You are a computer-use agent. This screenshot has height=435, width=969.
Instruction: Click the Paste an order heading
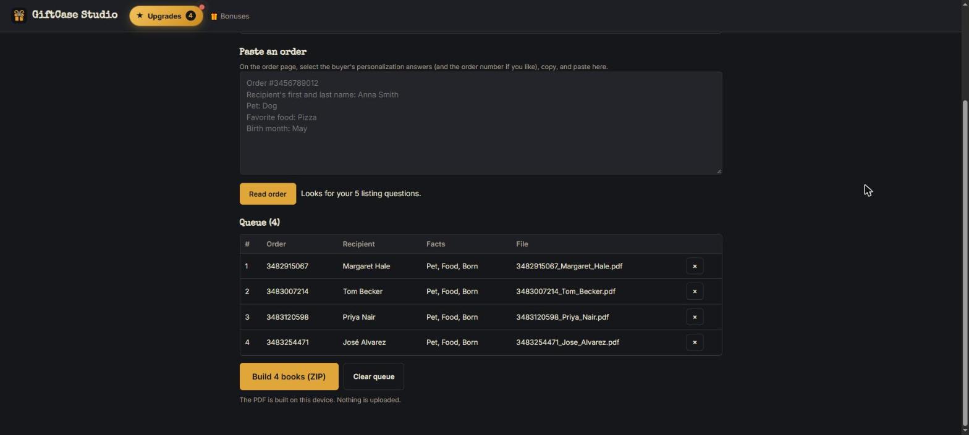(273, 52)
